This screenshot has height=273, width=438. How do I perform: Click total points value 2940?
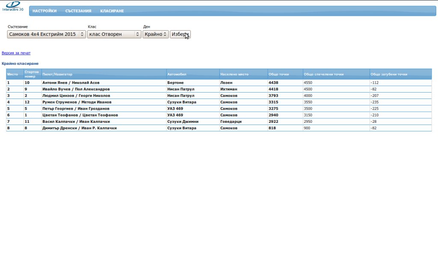coord(273,115)
